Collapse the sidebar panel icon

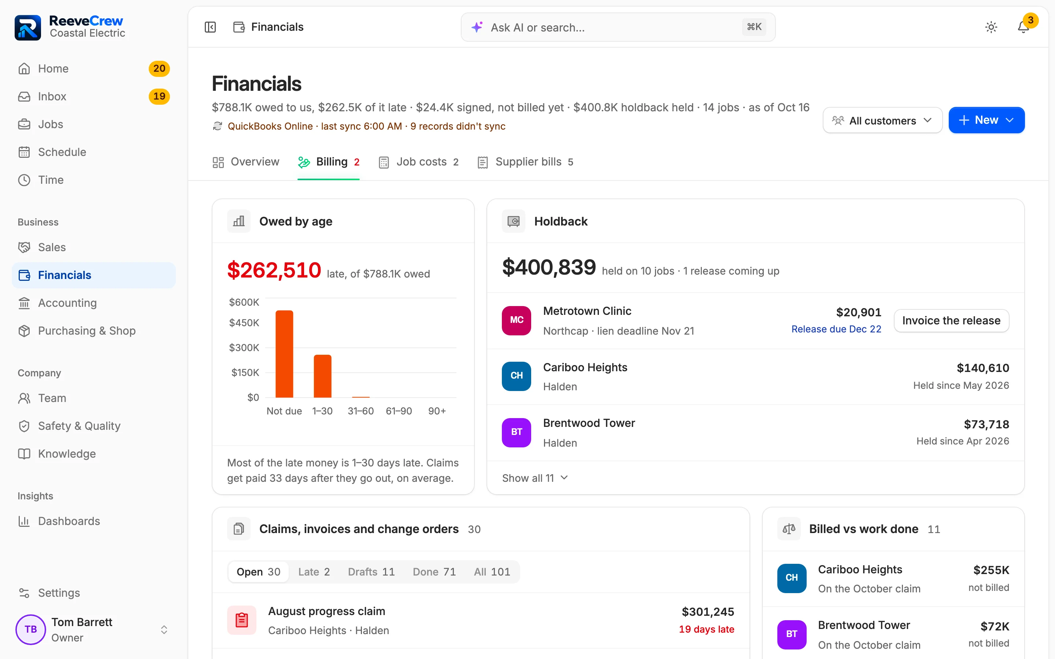(x=210, y=27)
